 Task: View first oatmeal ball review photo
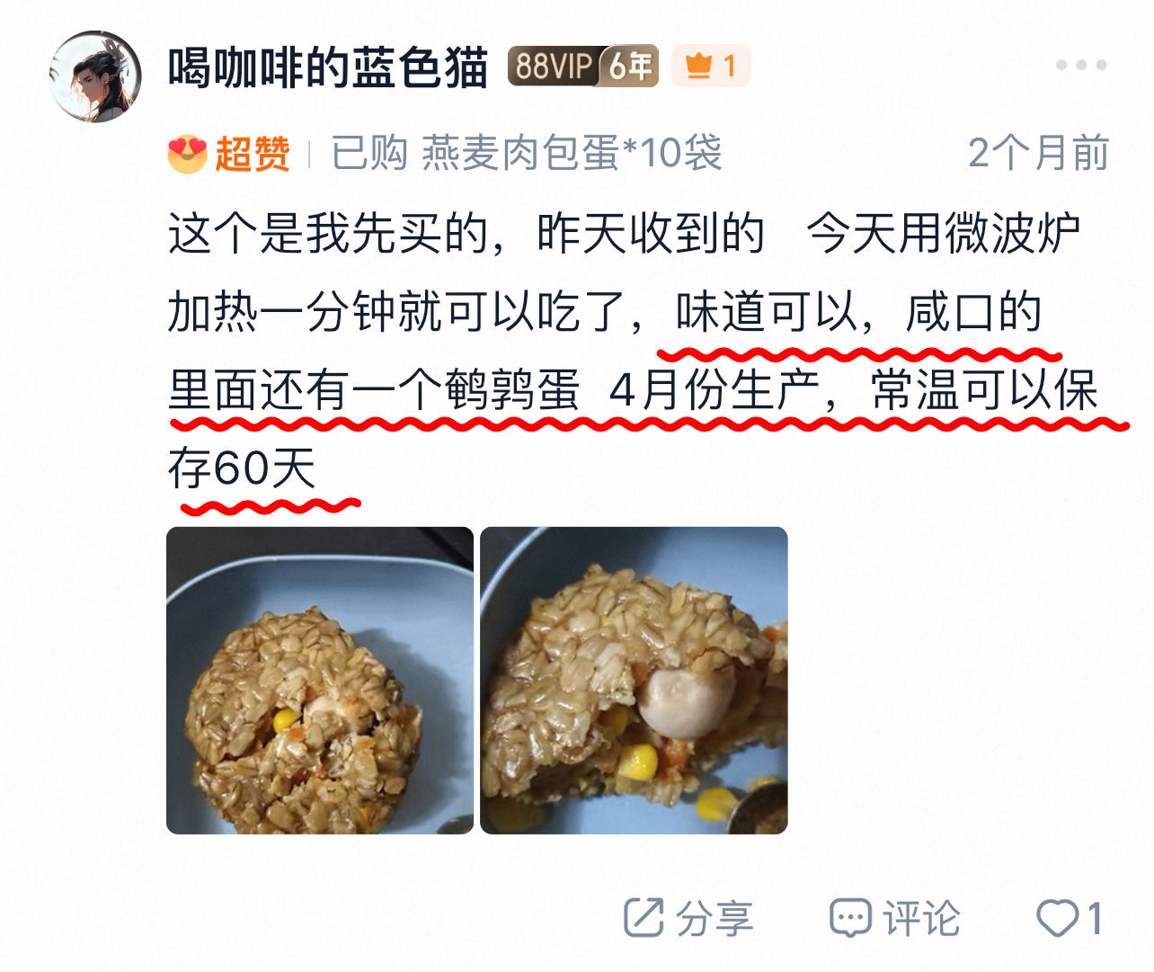point(320,681)
